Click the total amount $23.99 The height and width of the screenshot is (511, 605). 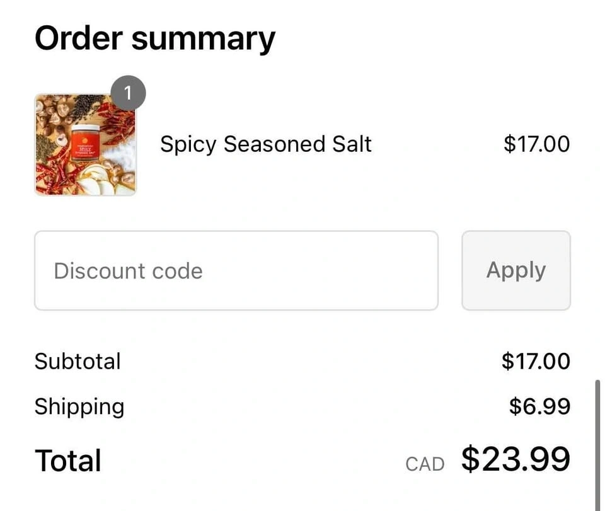coord(516,459)
